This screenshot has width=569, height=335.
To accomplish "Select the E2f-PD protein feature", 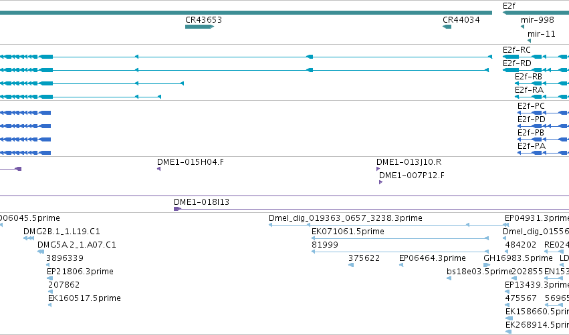I will [543, 126].
